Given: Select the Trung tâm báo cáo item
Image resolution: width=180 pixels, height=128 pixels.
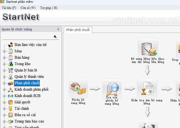Looking at the screenshot, I should coord(29,121).
